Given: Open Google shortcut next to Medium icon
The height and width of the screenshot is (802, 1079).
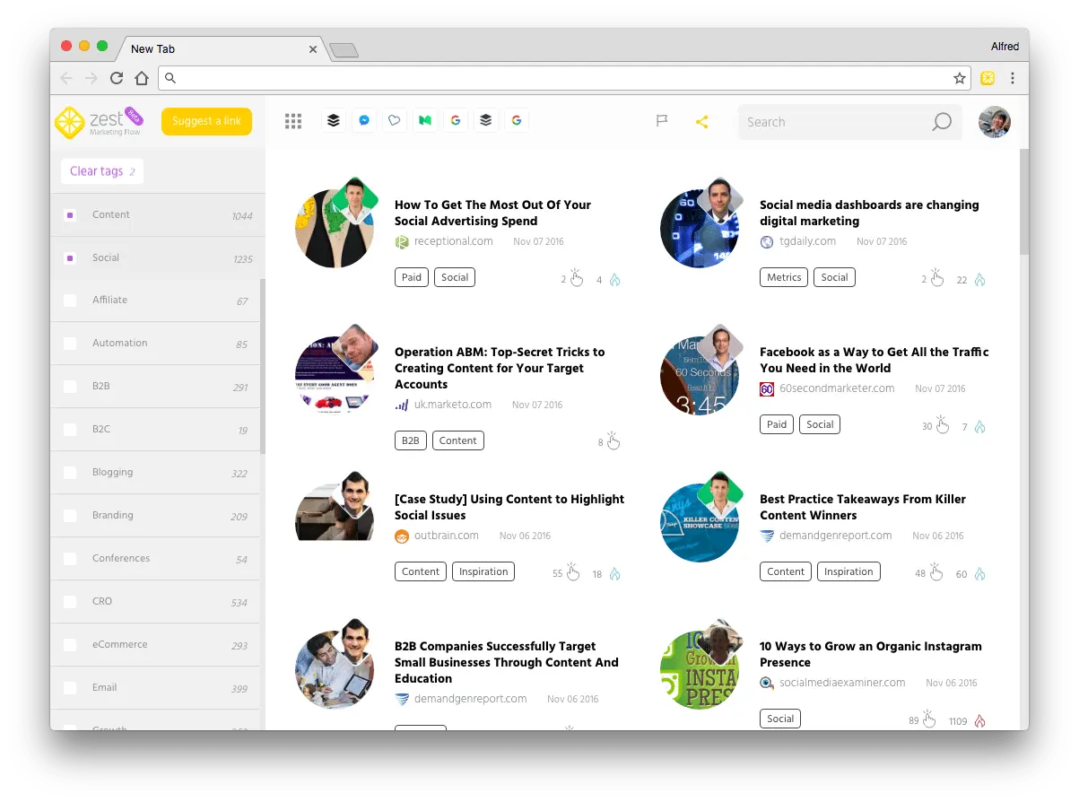Looking at the screenshot, I should point(456,120).
